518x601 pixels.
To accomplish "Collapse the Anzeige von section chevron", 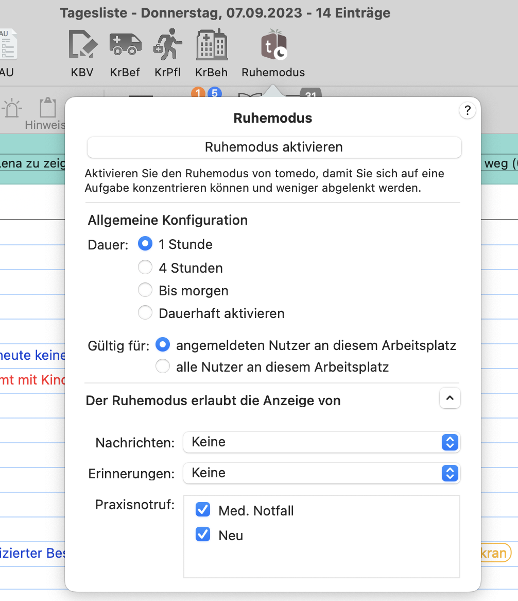I will tap(450, 398).
